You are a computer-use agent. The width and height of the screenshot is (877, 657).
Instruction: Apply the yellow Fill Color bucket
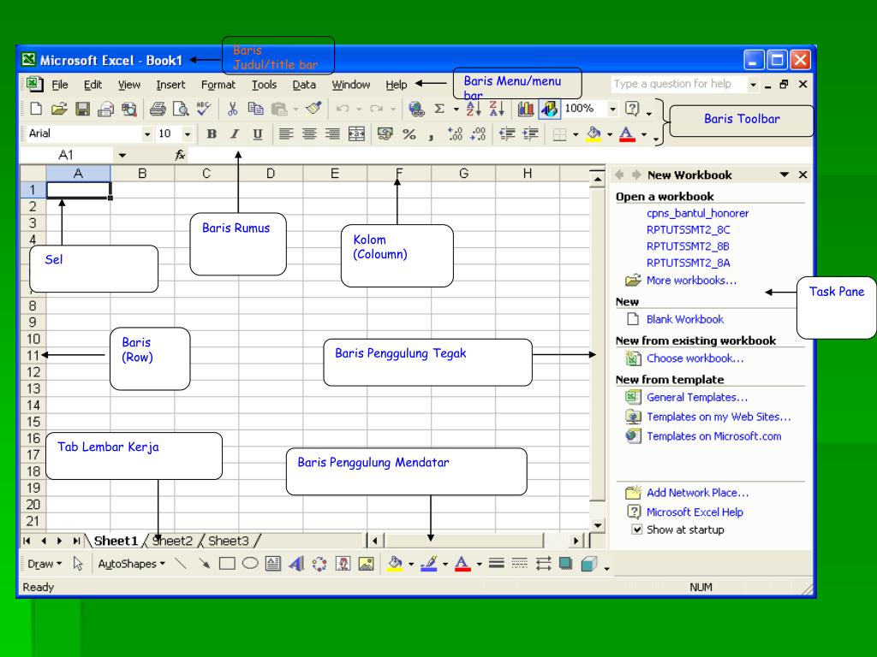[x=594, y=134]
